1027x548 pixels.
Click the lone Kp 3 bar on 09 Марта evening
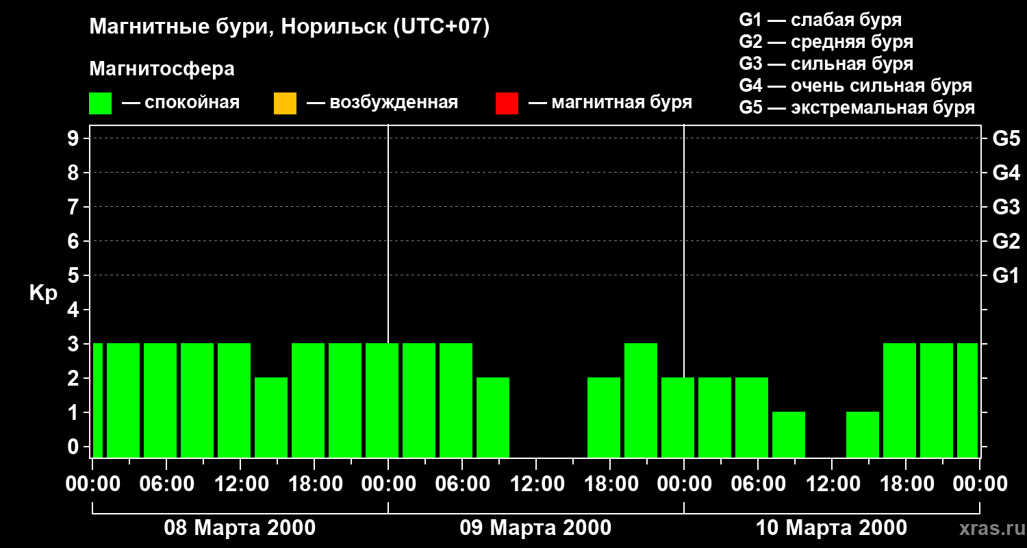click(x=641, y=400)
